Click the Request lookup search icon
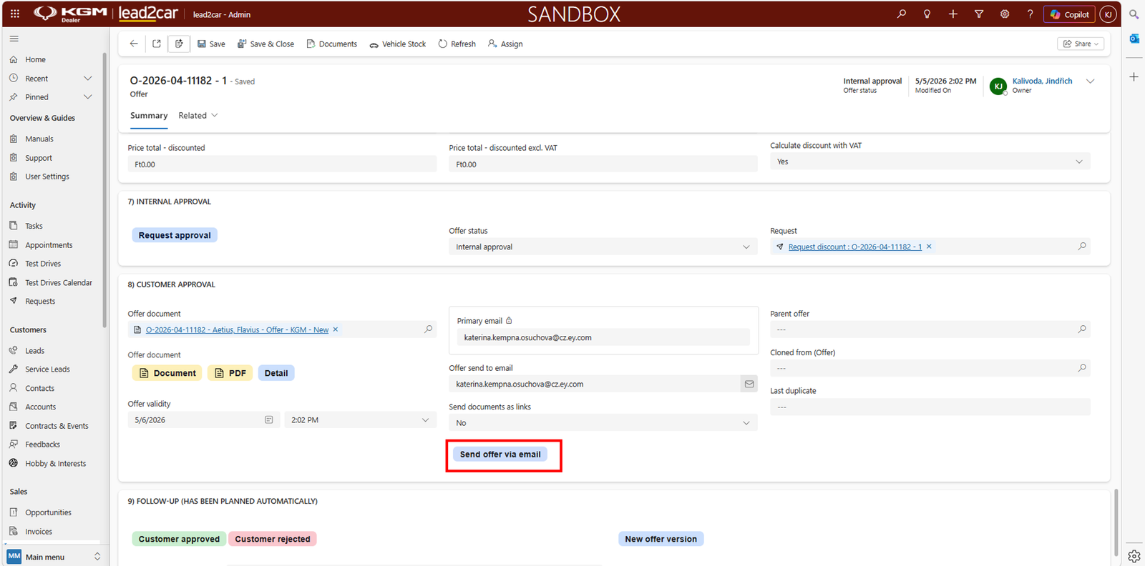Viewport: 1145px width, 566px height. [1082, 247]
